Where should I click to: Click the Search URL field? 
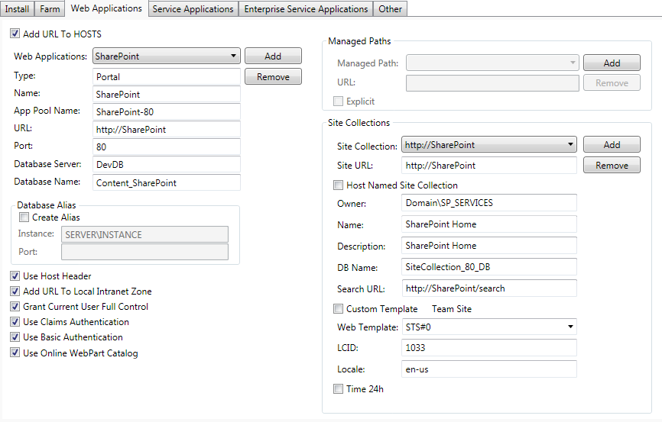(x=489, y=288)
